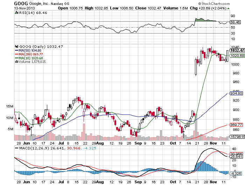
Task: Click the 'Sep' label under the MACD panel
Action: pyautogui.click(x=138, y=182)
